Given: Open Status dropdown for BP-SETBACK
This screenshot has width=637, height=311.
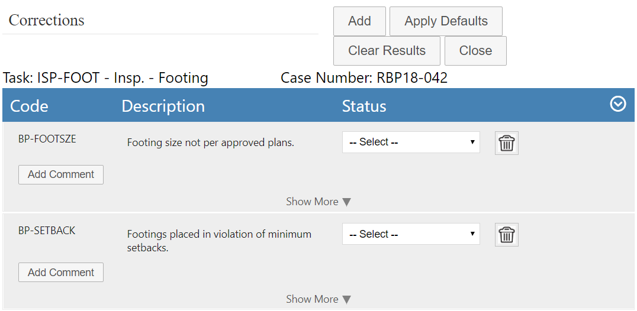Looking at the screenshot, I should pyautogui.click(x=411, y=234).
